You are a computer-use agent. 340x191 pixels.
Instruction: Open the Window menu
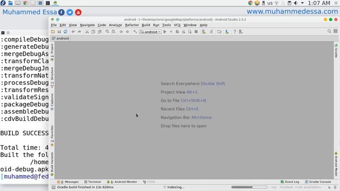pyautogui.click(x=190, y=25)
